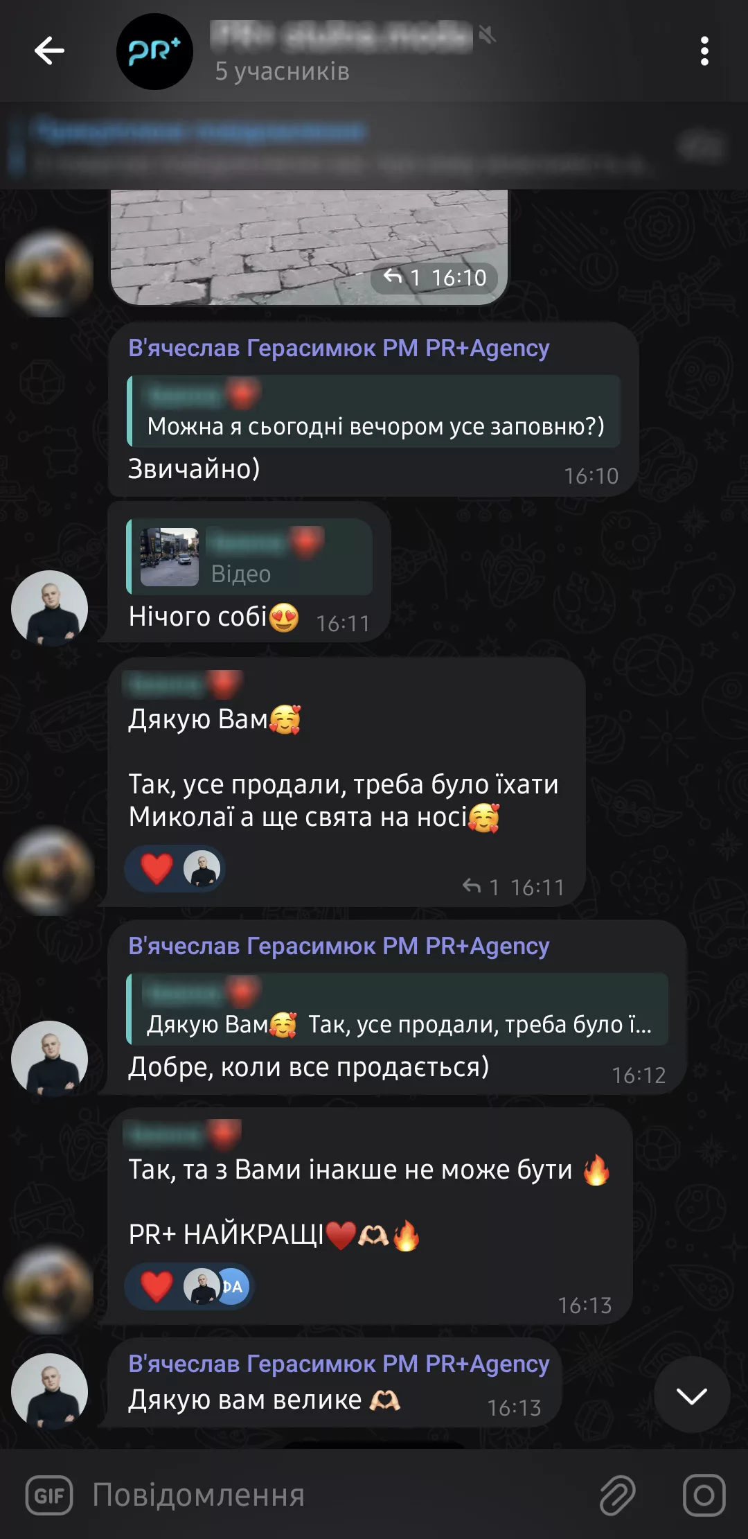
Task: Open reply thread on 16:11 message
Action: (x=481, y=886)
